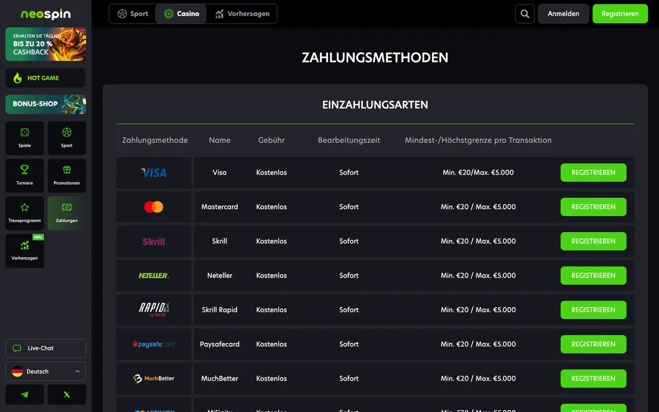Click the Neteller name cell
Screen dimensions: 659x412
tap(220, 276)
